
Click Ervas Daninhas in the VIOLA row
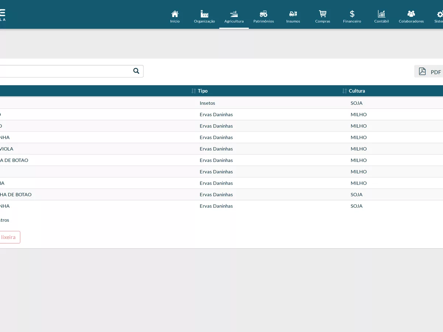[x=216, y=149]
